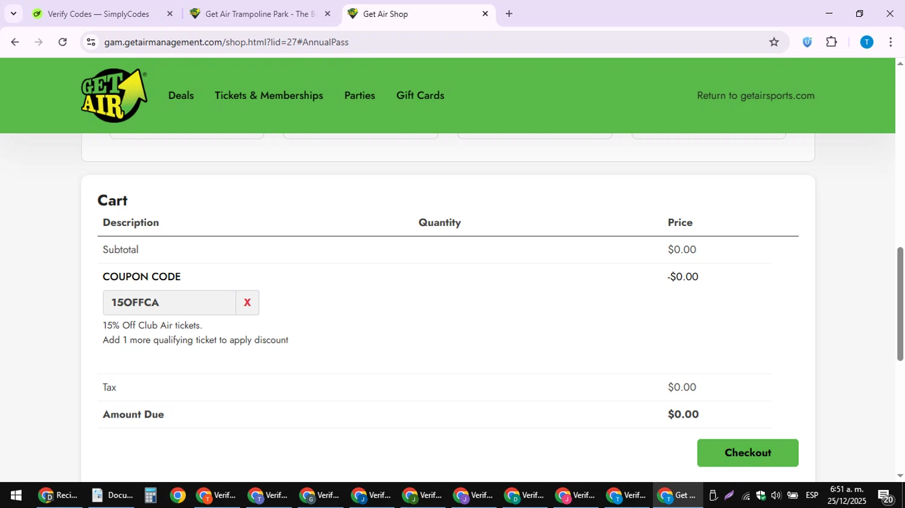
Task: Click the Cart heading
Action: click(x=112, y=201)
